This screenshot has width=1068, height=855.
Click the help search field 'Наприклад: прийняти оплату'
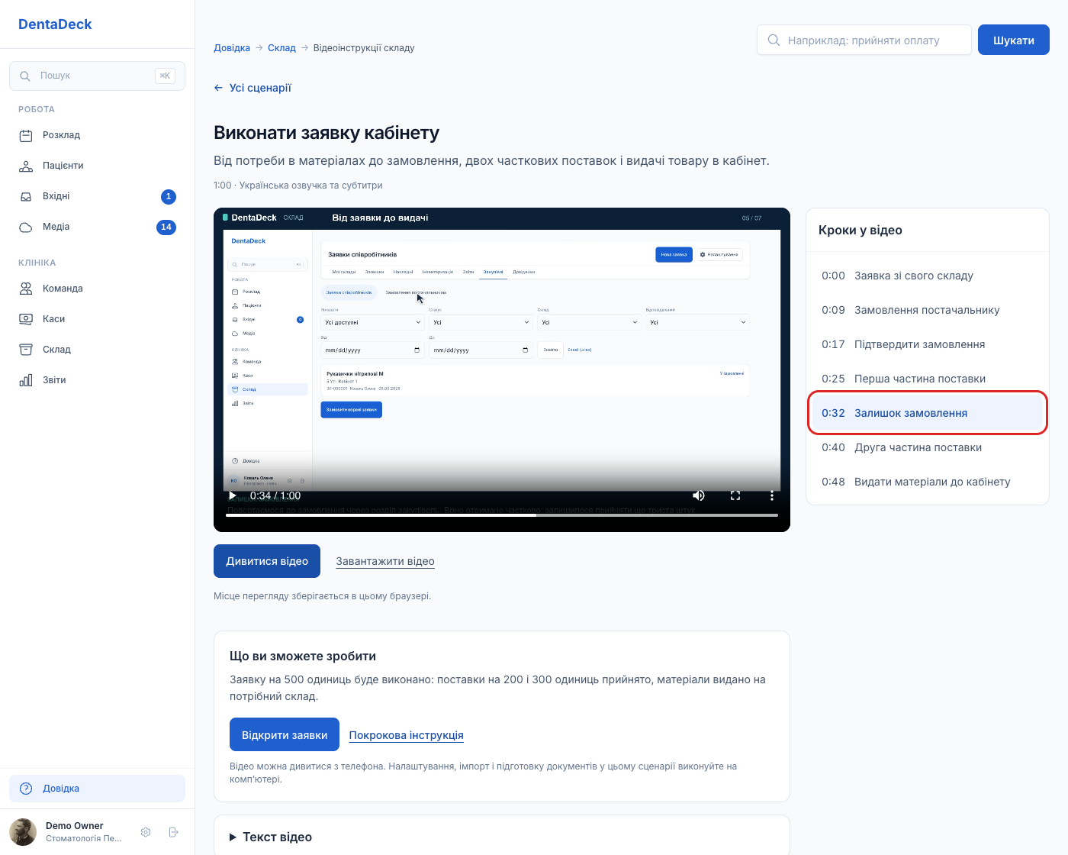(864, 40)
